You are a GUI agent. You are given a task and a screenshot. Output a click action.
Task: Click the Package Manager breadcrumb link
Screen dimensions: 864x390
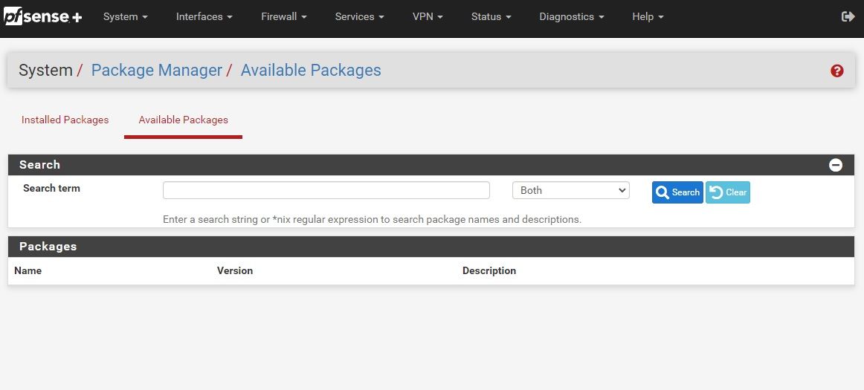point(156,71)
